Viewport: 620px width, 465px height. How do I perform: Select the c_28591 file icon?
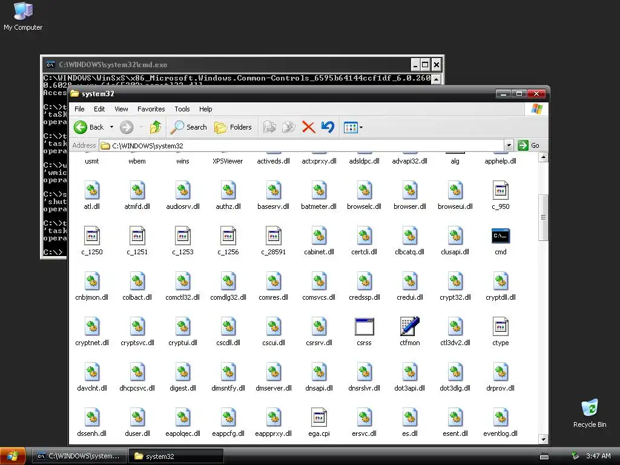point(273,236)
